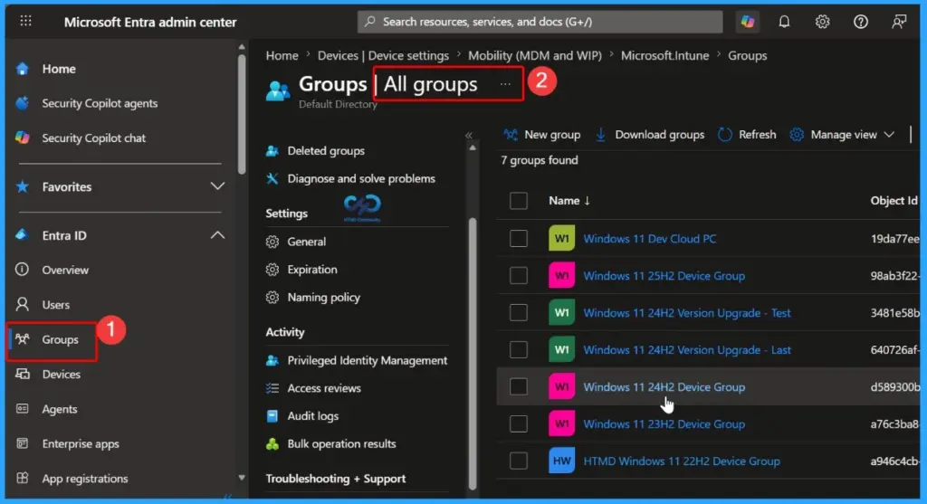Click the Overview info icon
The image size is (927, 504).
(23, 270)
